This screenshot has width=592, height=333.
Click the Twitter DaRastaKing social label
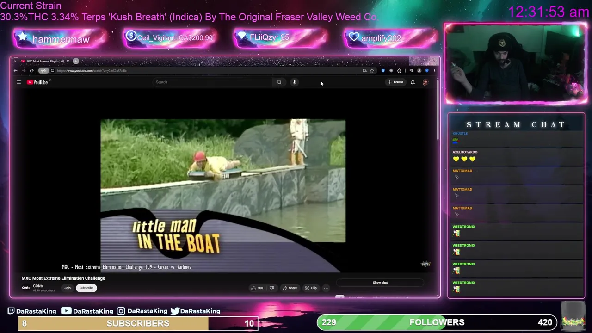[195, 311]
